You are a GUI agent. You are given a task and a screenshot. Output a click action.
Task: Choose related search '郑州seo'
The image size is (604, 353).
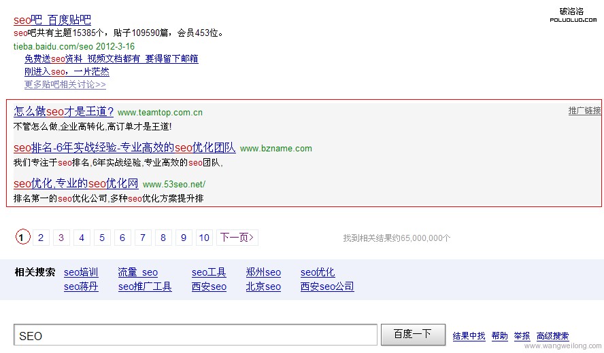(263, 272)
